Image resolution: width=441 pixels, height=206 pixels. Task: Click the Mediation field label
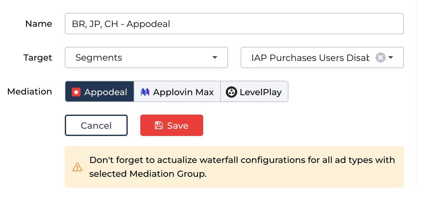pos(30,92)
